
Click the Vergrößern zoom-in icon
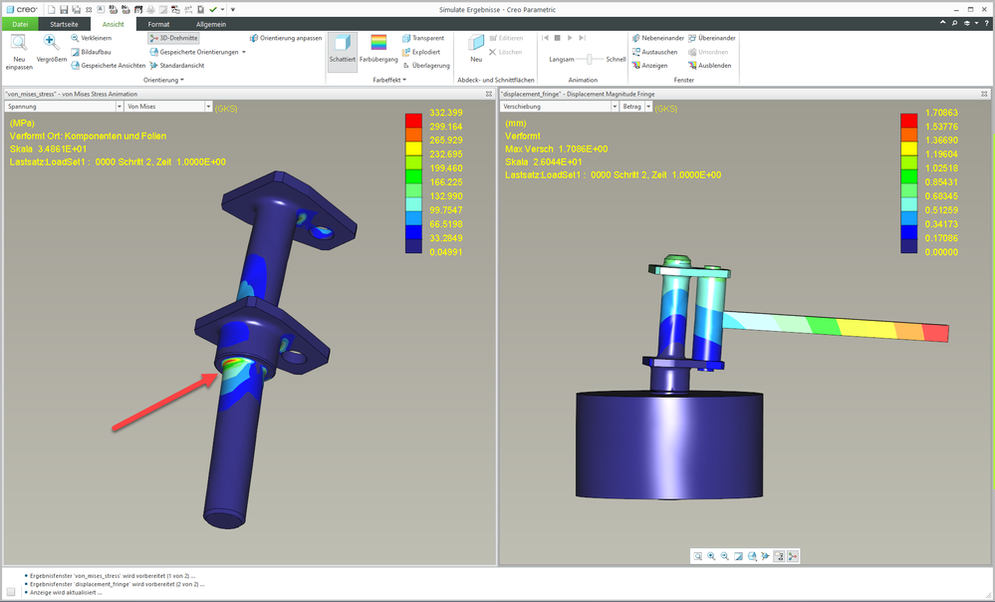point(51,43)
